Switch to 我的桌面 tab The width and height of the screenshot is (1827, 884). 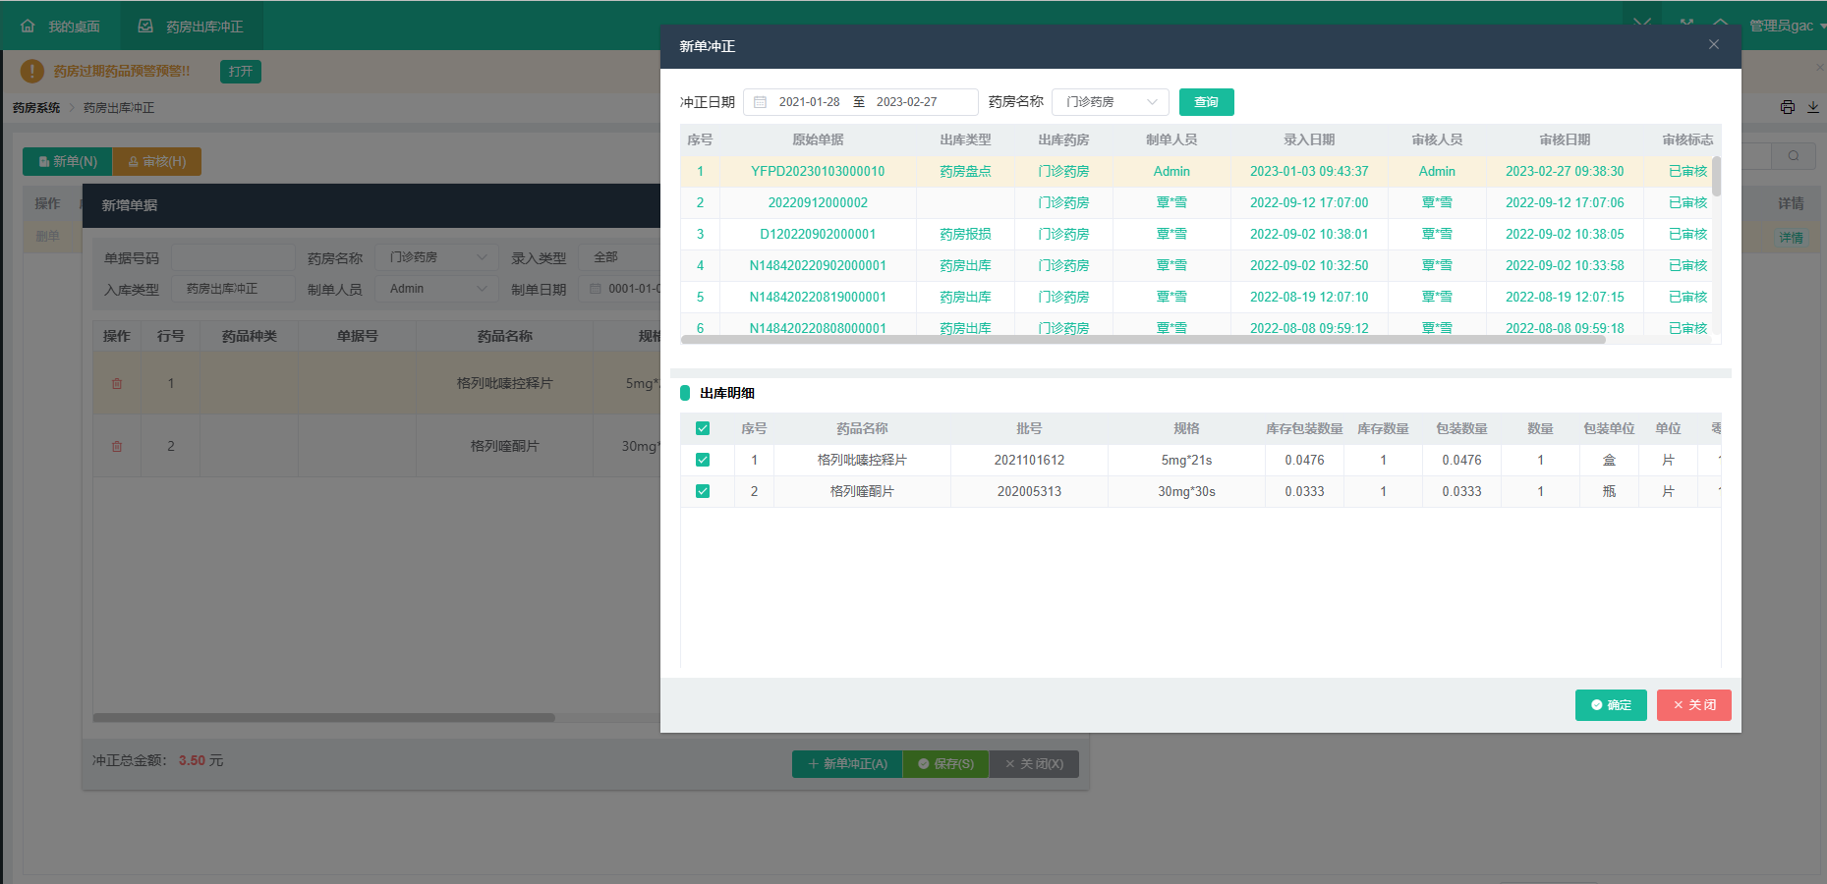[61, 27]
